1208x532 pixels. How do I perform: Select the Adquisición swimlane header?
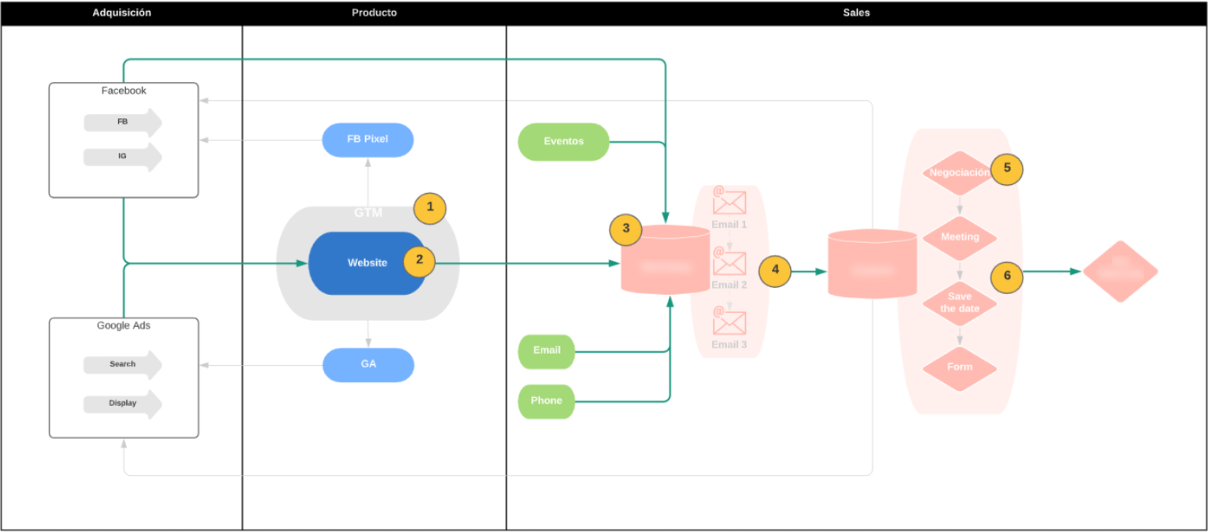point(121,13)
